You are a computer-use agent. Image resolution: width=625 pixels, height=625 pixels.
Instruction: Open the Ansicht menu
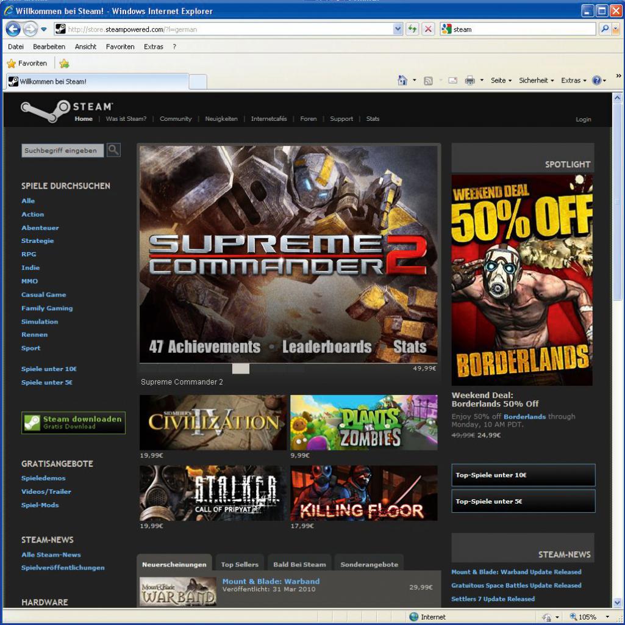[x=86, y=47]
